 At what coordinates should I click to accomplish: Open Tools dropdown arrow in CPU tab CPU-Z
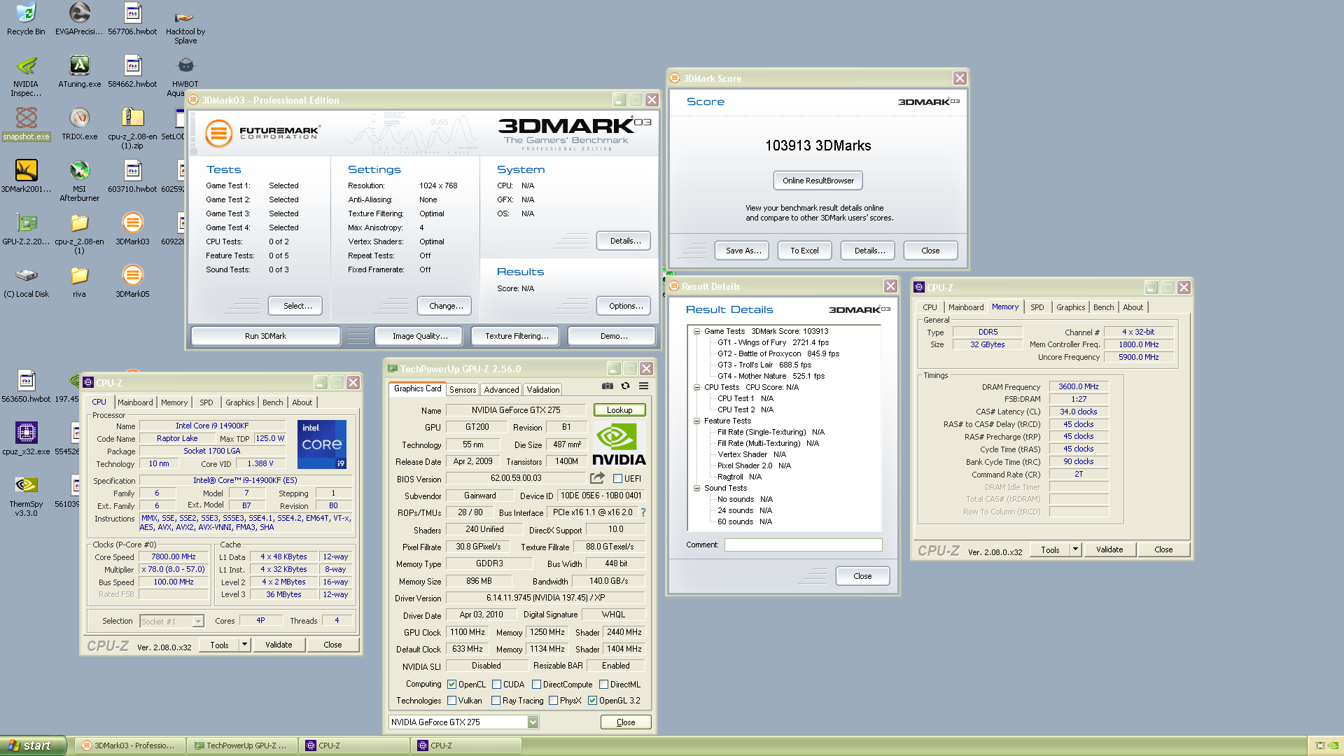point(244,645)
